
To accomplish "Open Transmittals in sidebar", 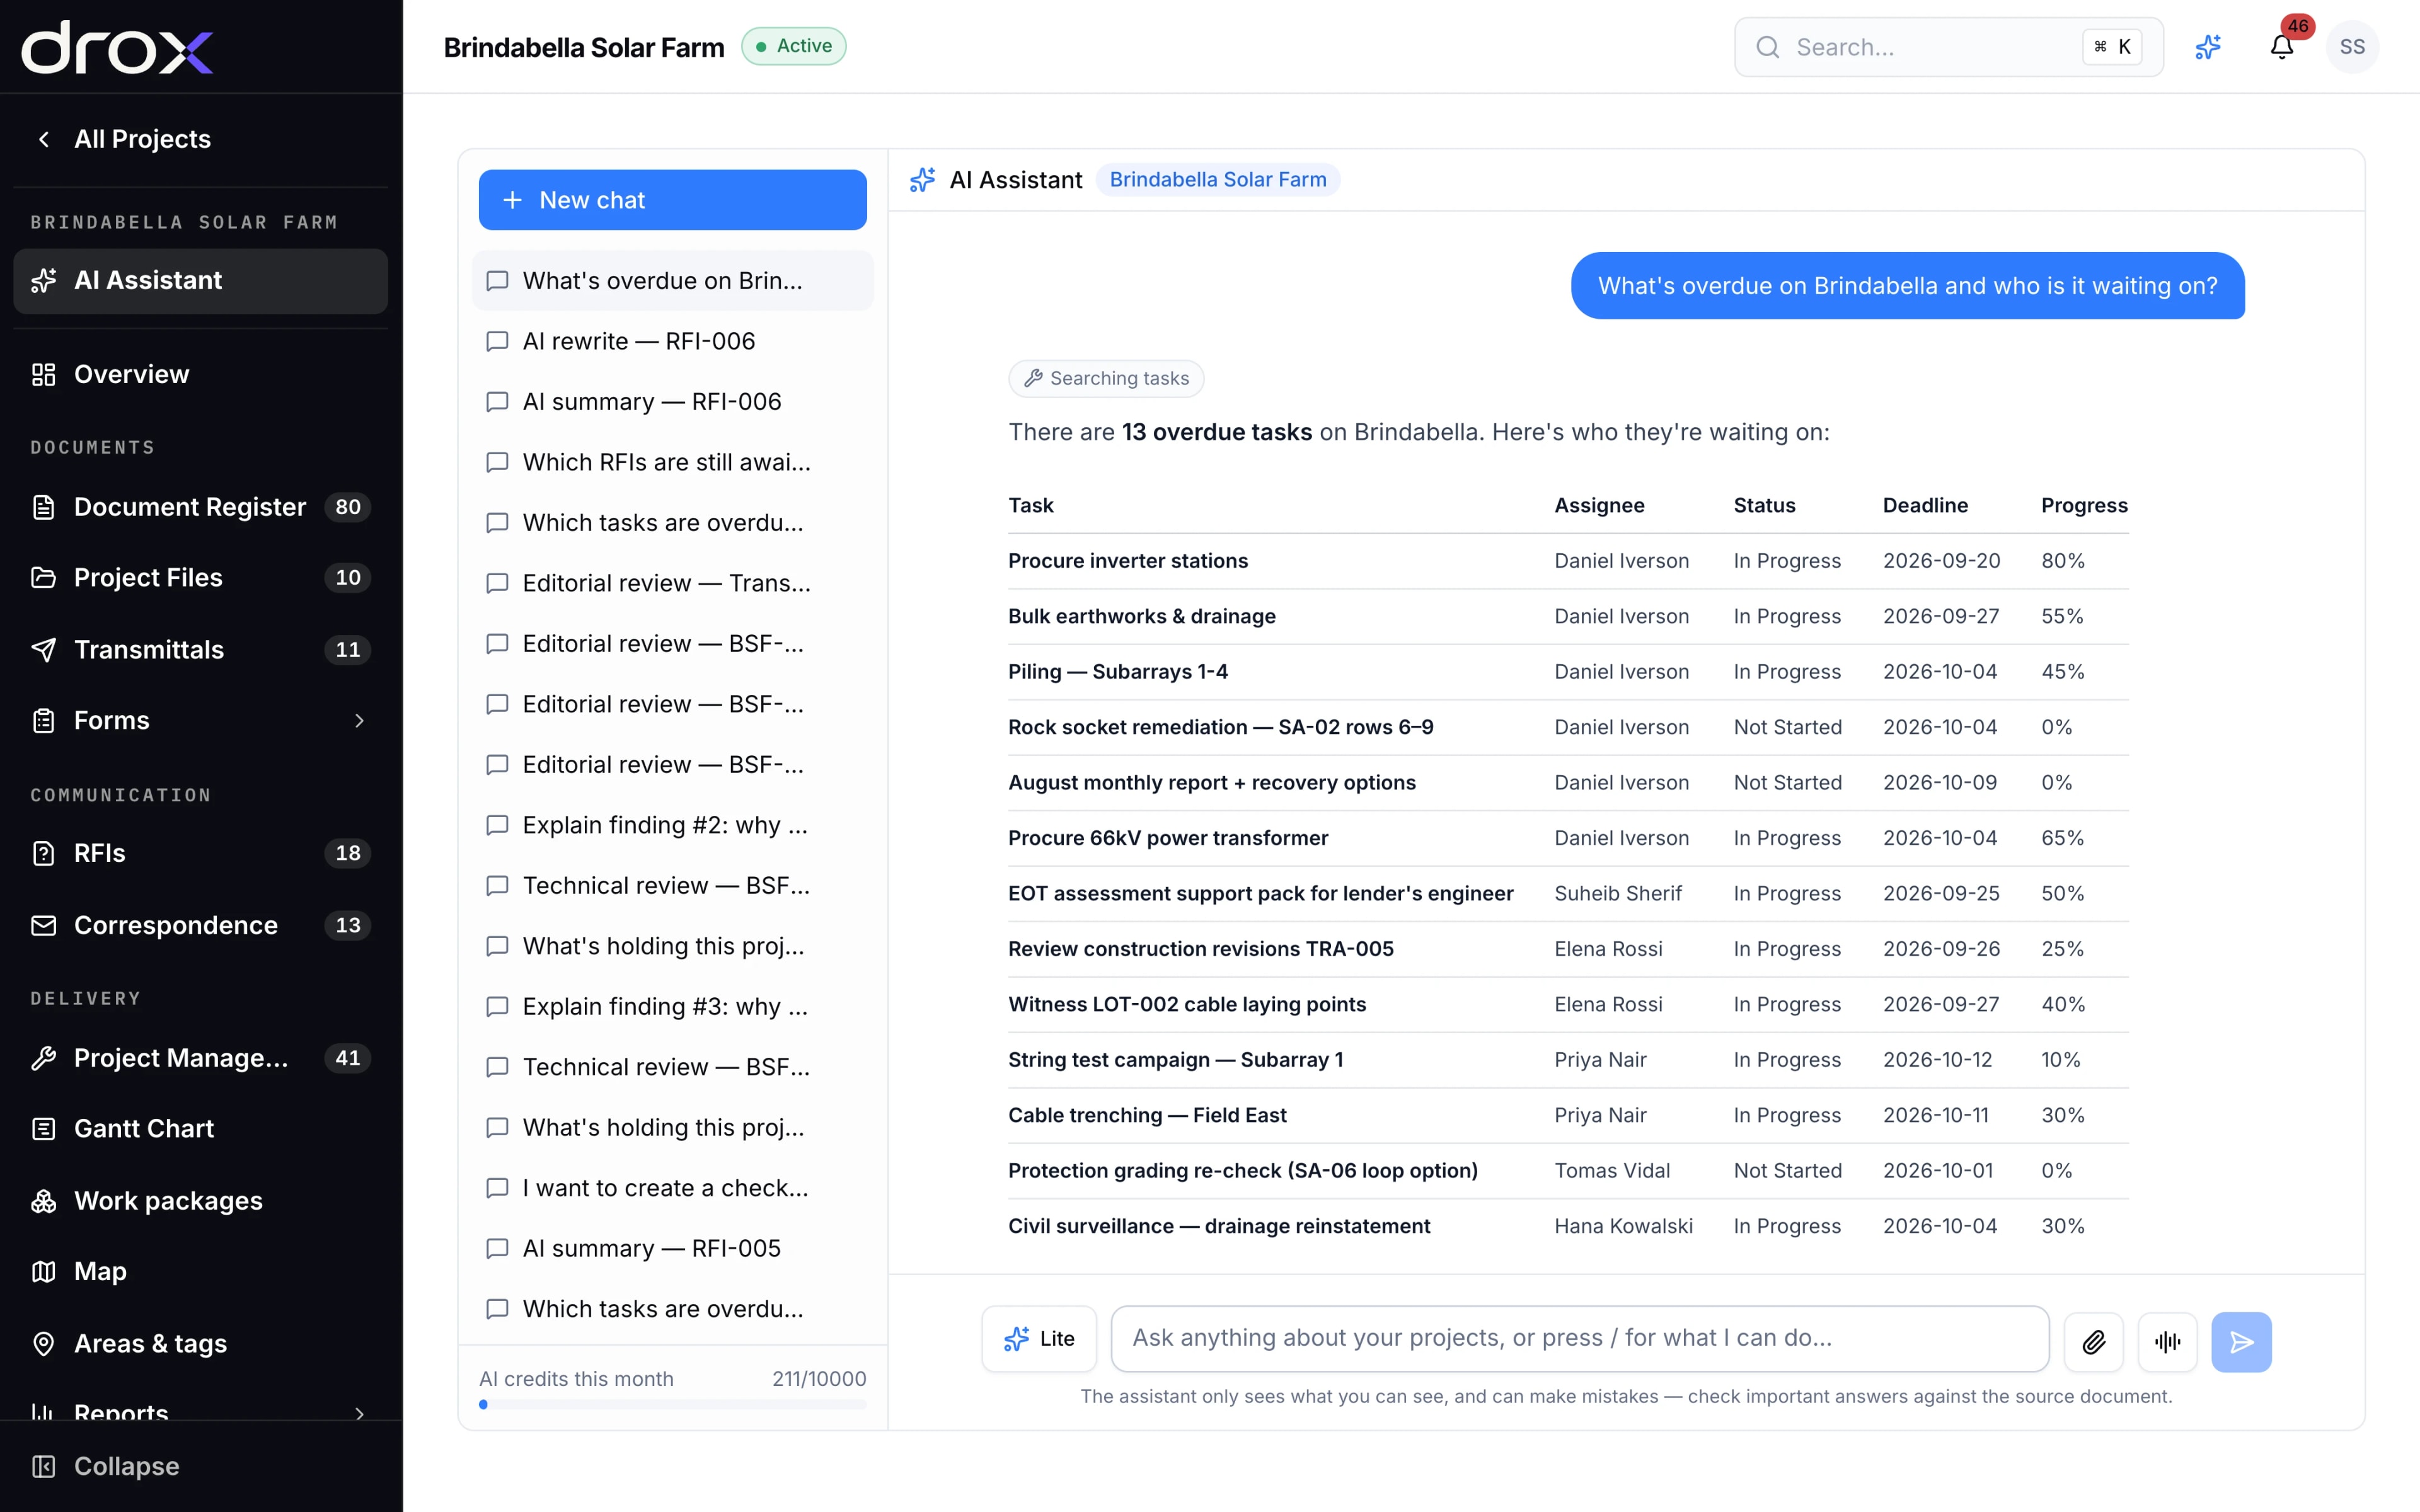I will pos(201,649).
